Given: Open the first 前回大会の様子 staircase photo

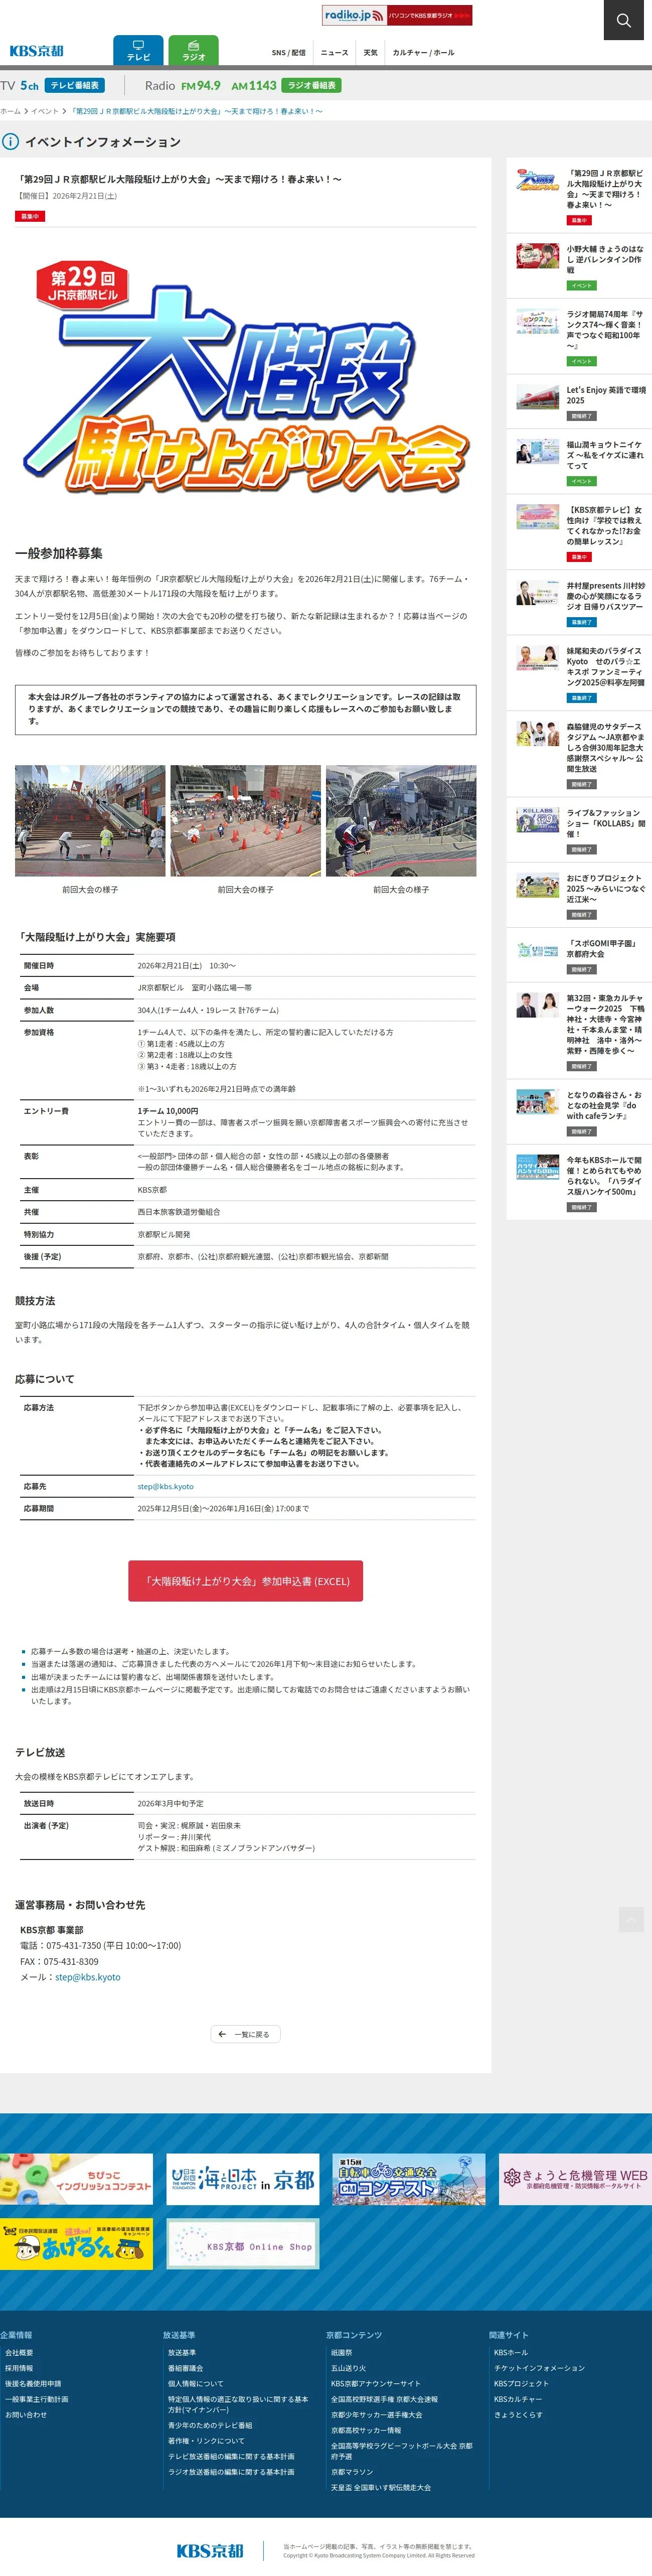Looking at the screenshot, I should (90, 821).
